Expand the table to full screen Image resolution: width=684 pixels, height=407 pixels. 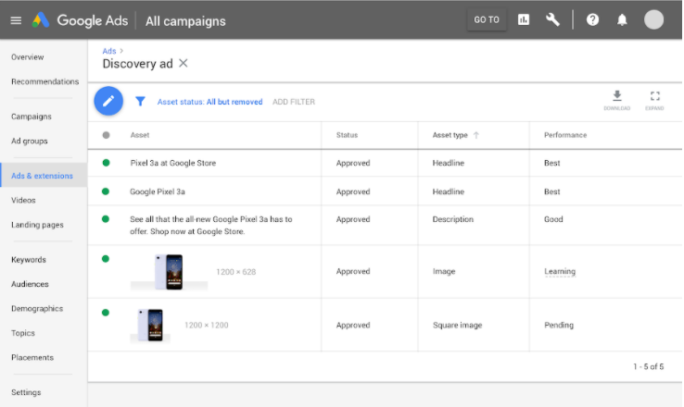click(654, 96)
